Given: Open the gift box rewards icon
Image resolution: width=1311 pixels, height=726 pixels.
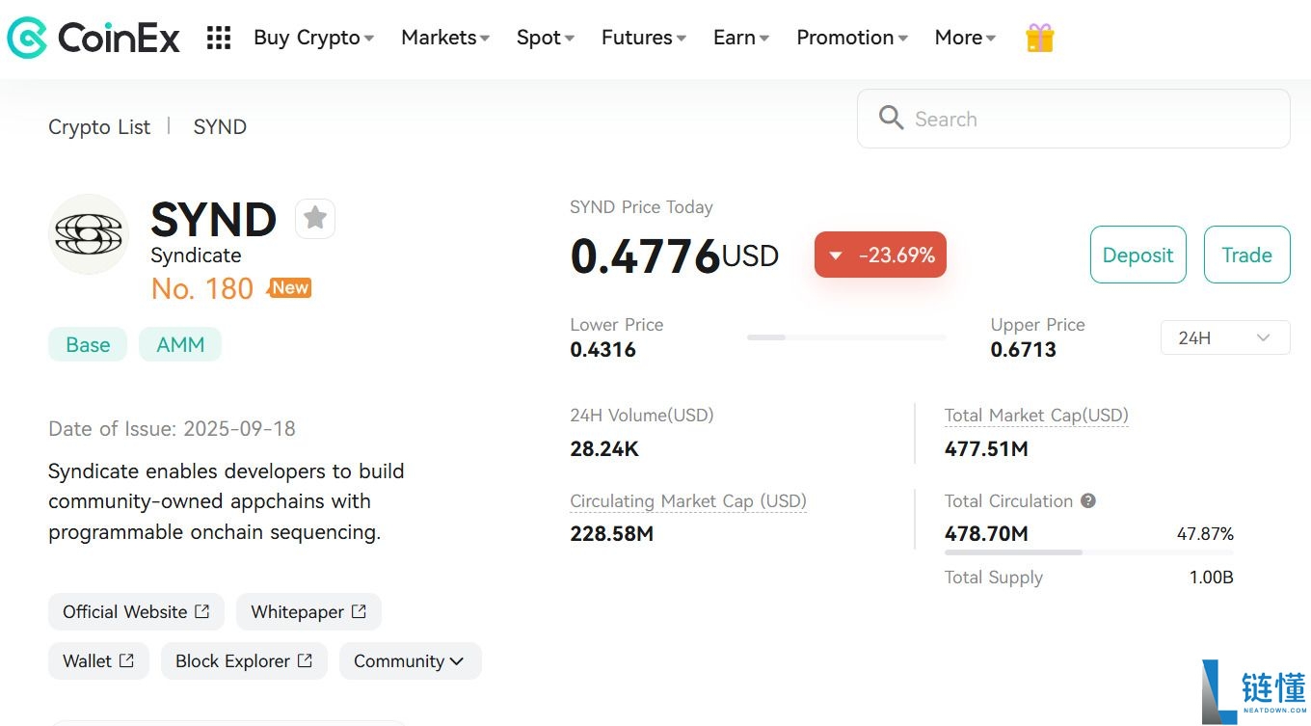Looking at the screenshot, I should [x=1039, y=38].
